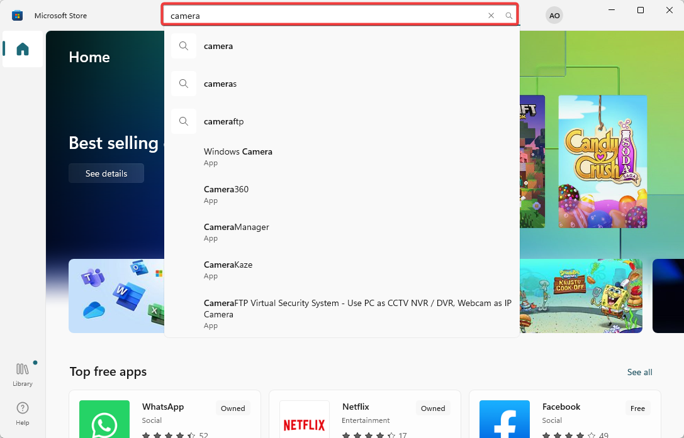
Task: Choose the CameraManager app result
Action: click(342, 233)
